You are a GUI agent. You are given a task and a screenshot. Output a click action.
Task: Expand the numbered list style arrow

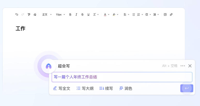pos(142,15)
